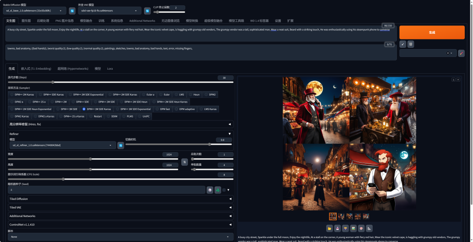Click the Seed input field
Screen dimensions: 473x242
(x=105, y=190)
